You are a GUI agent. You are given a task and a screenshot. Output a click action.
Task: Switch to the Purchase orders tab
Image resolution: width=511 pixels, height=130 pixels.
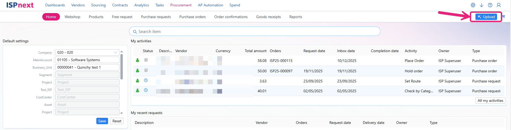pyautogui.click(x=193, y=17)
